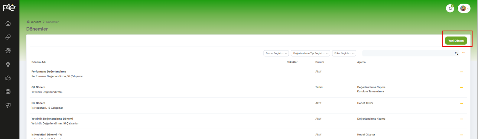Open the chat bubbles sidebar icon
Viewport: 478px width, 139px height.
pyautogui.click(x=8, y=37)
